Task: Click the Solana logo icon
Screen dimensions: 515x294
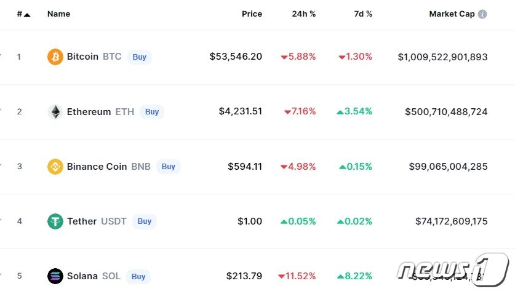Action: click(x=55, y=276)
